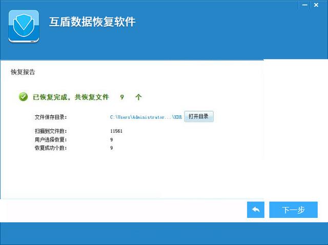Screen dimensions: 328x245
Task: Click the 文件保存目录 label
Action: (51, 117)
